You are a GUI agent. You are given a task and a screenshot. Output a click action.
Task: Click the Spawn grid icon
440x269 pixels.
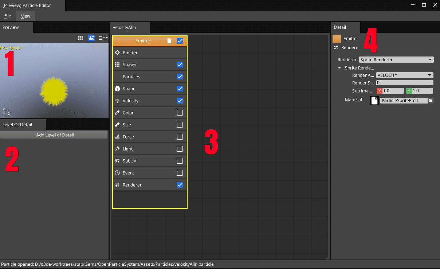pyautogui.click(x=117, y=65)
